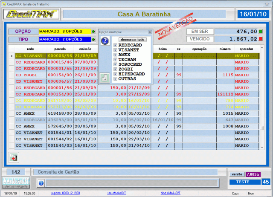The width and height of the screenshot is (273, 197).
Task: Sort table by emissão column header
Action: 84,49
